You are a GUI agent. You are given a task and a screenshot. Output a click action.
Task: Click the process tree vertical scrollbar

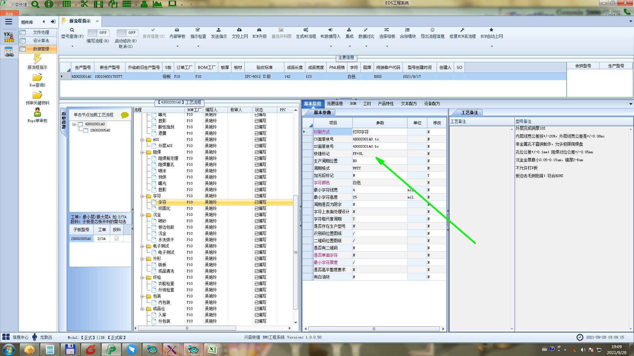[x=296, y=252]
